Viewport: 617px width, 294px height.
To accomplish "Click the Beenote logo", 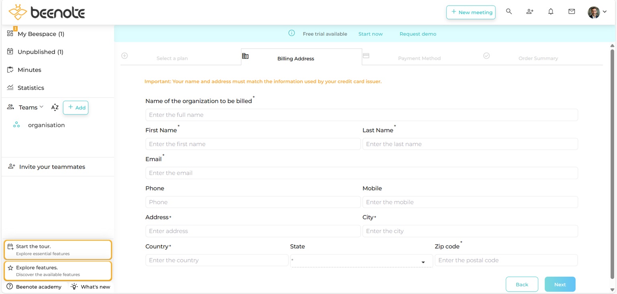I will tap(46, 12).
